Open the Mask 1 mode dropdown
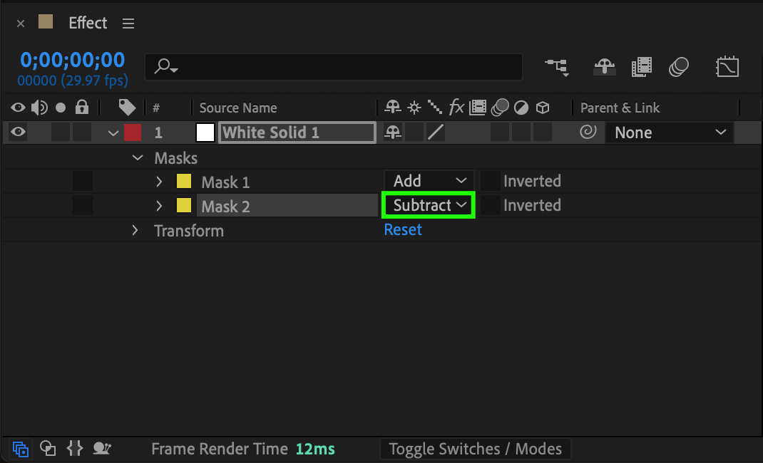Viewport: 763px width, 463px height. pos(429,181)
